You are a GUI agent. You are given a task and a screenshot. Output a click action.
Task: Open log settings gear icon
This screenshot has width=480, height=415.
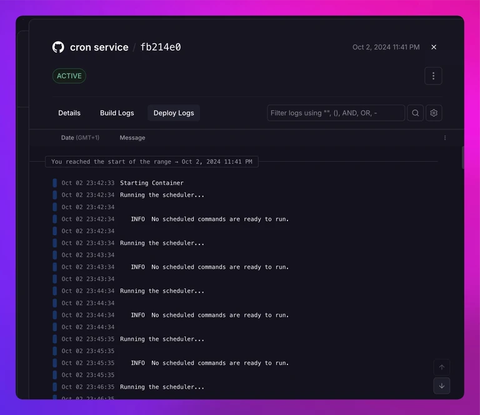434,113
